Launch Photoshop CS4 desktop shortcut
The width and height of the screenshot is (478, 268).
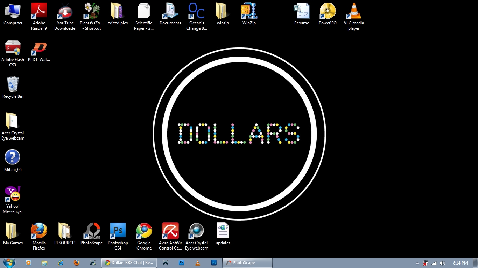pyautogui.click(x=118, y=236)
